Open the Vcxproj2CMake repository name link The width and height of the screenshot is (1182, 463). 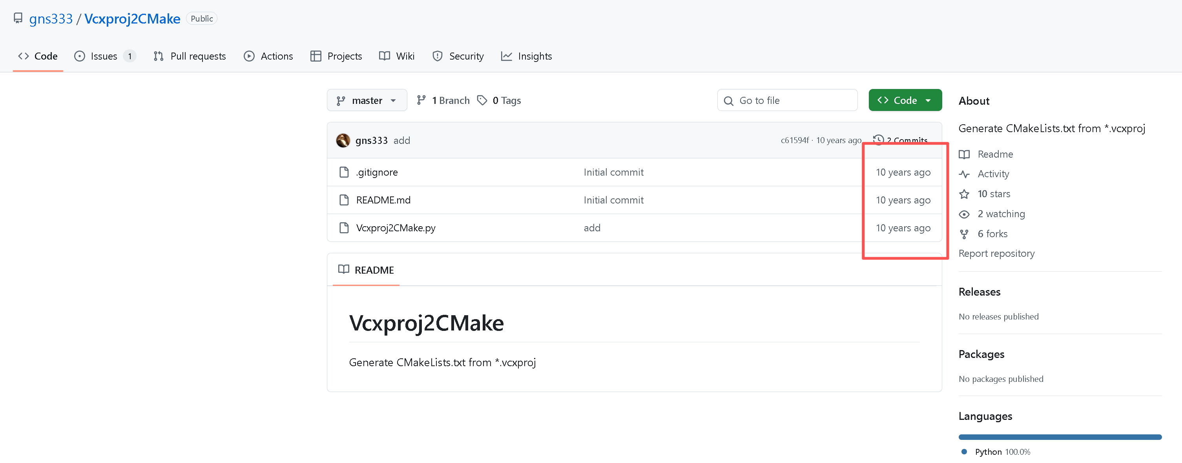132,18
